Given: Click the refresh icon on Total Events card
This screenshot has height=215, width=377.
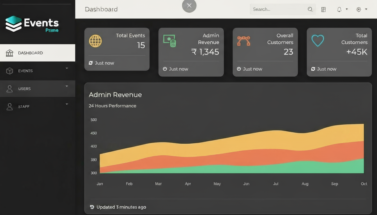Looking at the screenshot, I should [91, 63].
